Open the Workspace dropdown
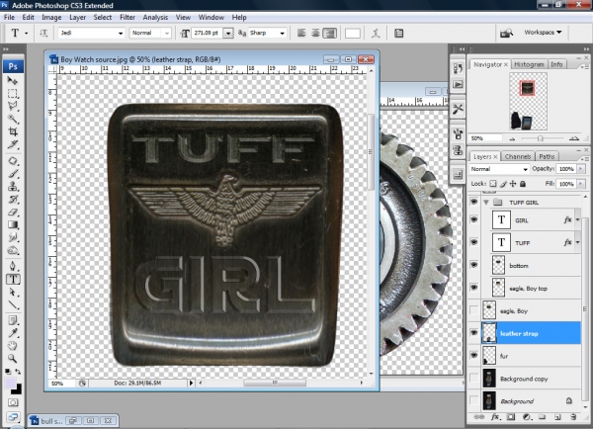Screen dimensions: 593x429 pos(543,33)
